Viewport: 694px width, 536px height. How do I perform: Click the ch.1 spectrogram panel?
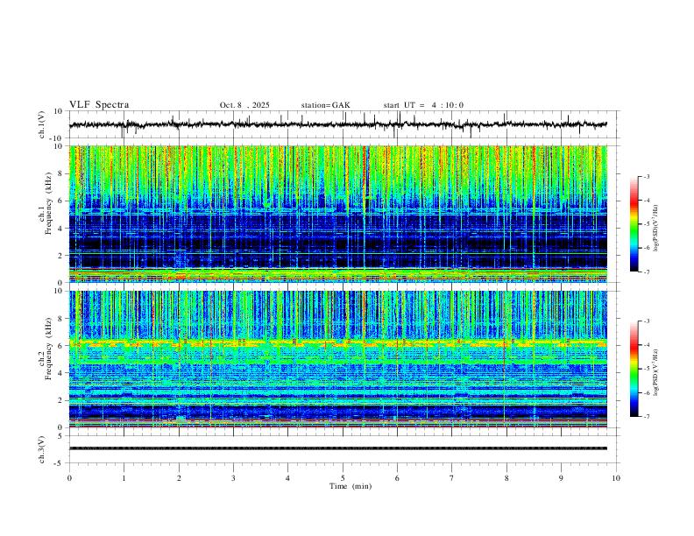point(338,214)
